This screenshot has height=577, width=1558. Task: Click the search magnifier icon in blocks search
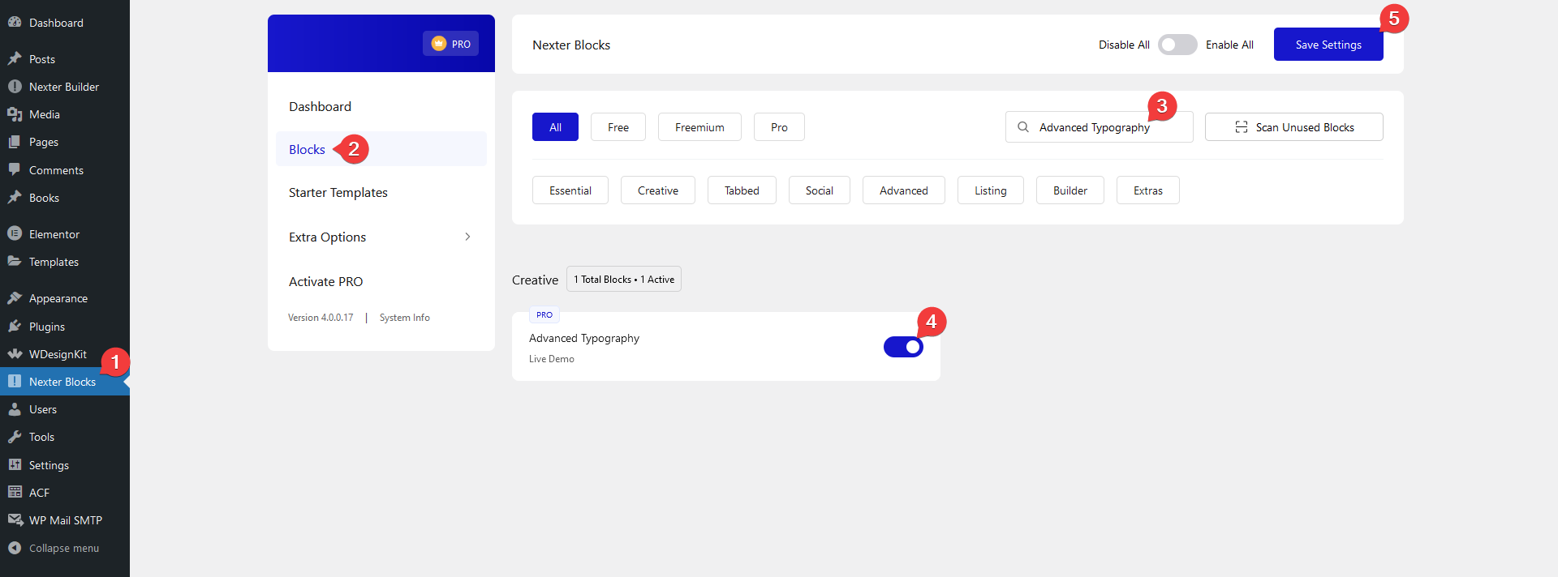click(1023, 127)
